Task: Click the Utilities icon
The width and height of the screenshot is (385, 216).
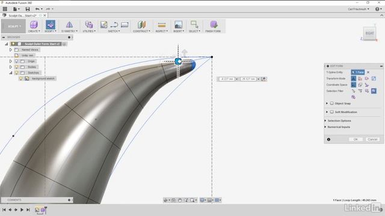Action: [x=89, y=25]
